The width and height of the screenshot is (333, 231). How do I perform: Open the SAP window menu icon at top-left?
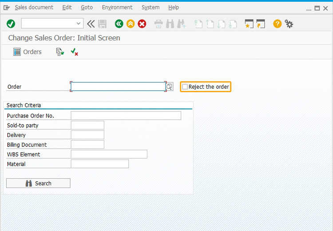tap(7, 8)
